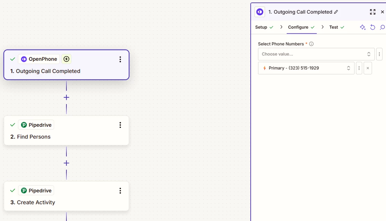
Task: Click the Select Phone Numbers label
Action: point(281,44)
